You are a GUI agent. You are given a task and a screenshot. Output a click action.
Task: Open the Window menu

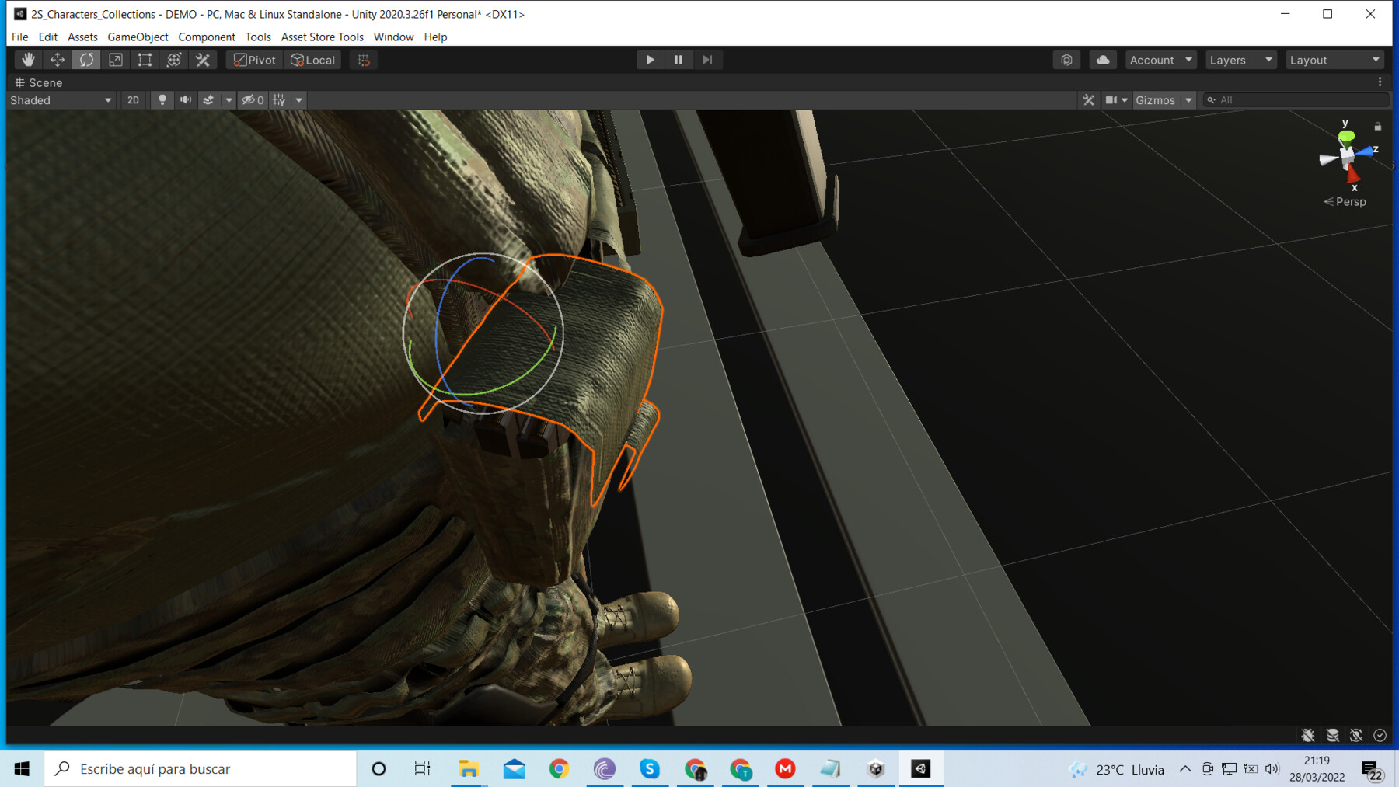pos(393,37)
